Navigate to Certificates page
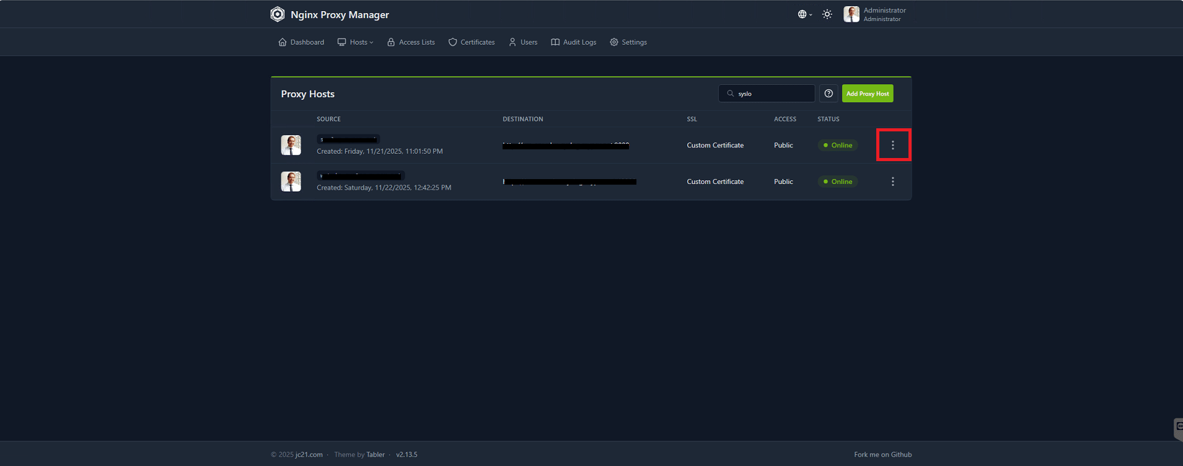The image size is (1183, 466). tap(472, 42)
